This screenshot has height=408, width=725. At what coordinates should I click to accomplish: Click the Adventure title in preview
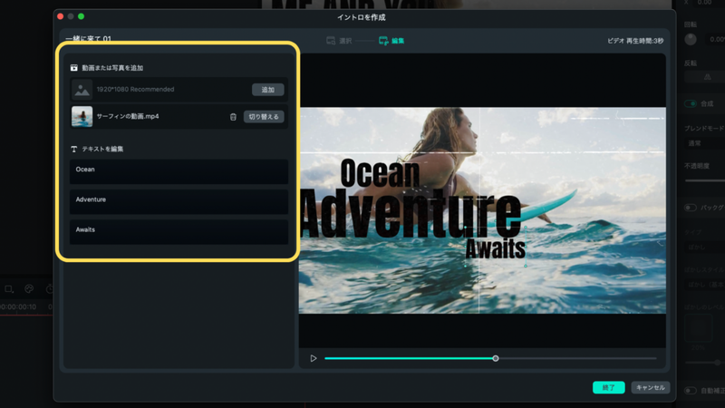411,214
